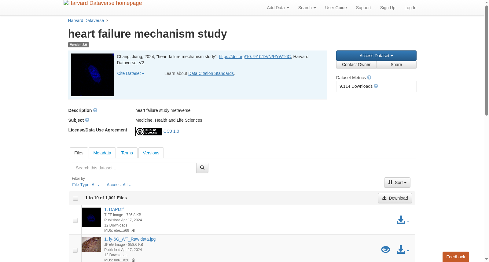Open the ly-6G_WT_Raw data.jpg file link

[x=130, y=239]
